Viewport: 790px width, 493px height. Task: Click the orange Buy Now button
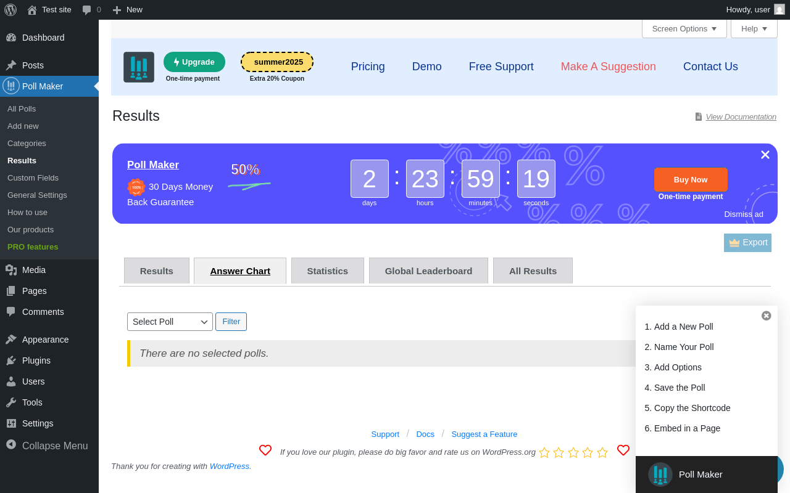[x=691, y=179]
